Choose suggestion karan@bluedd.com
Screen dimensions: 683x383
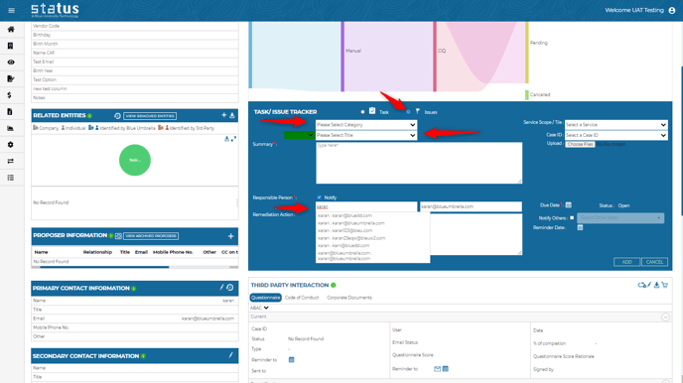pyautogui.click(x=345, y=215)
